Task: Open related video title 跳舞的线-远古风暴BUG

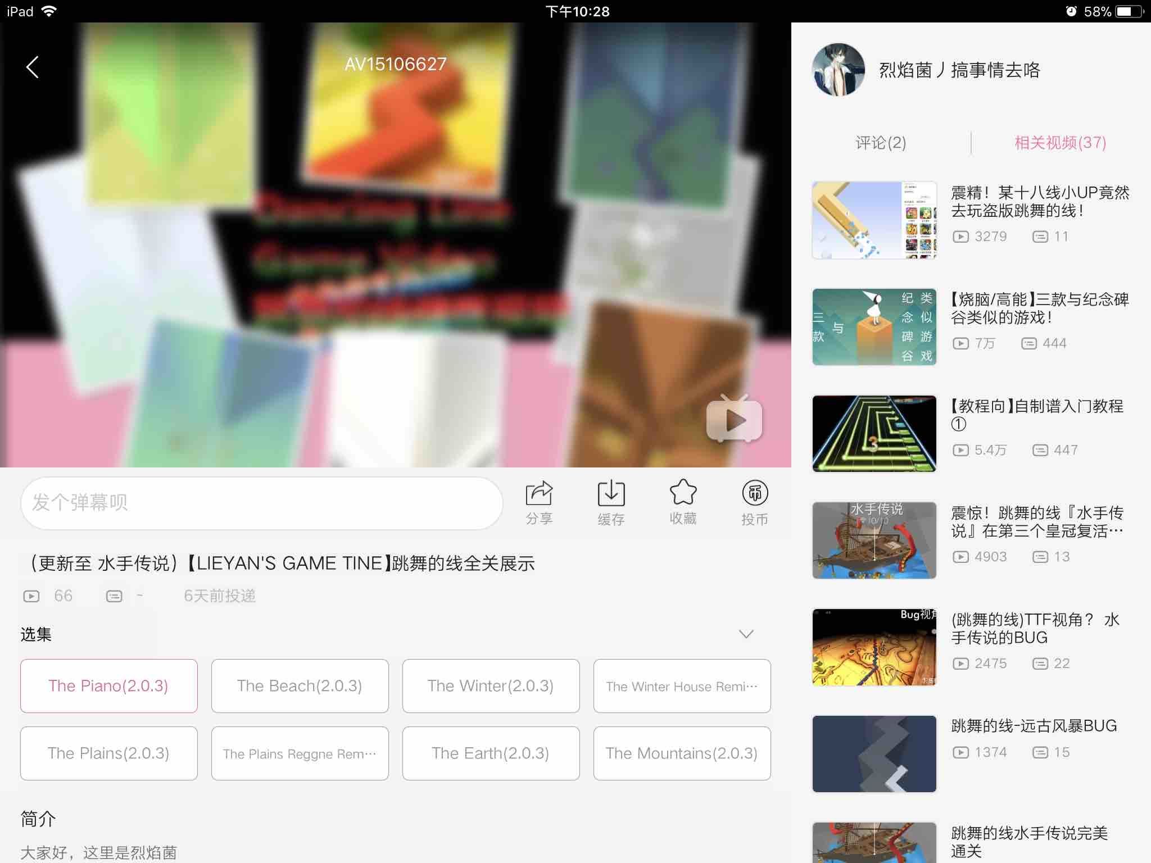Action: click(1034, 726)
